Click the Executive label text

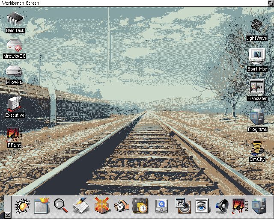tap(15, 115)
